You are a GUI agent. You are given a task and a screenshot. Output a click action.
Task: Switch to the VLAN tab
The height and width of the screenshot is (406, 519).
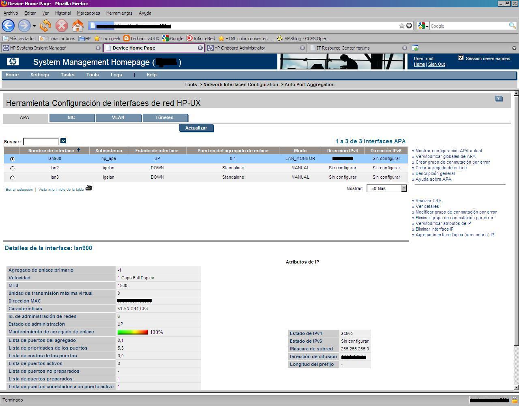[118, 118]
